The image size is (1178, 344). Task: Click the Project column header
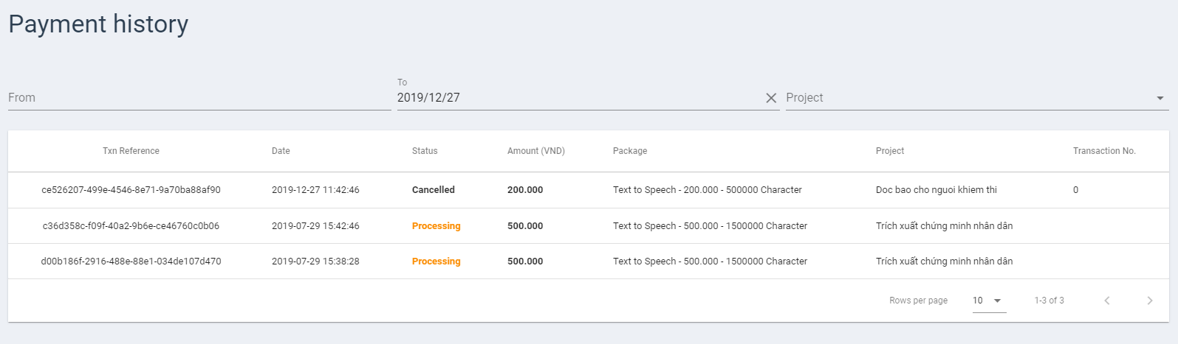(890, 151)
